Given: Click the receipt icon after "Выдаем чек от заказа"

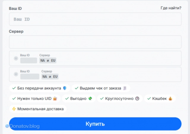Looking at the screenshot, I should click(x=125, y=88).
